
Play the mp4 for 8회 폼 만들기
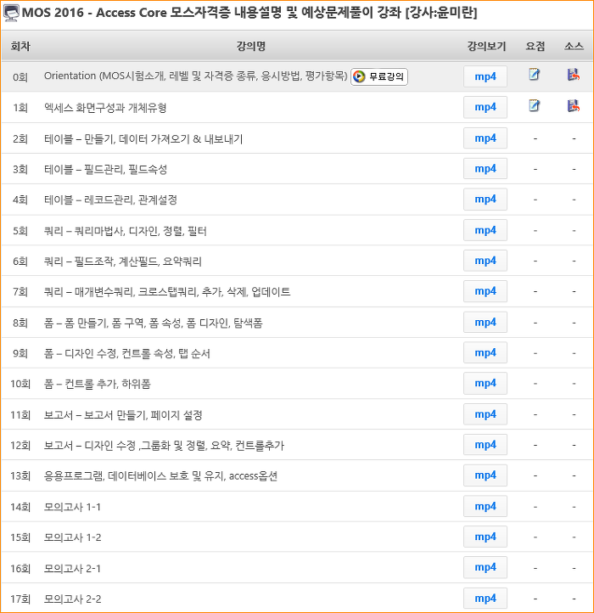pyautogui.click(x=485, y=322)
